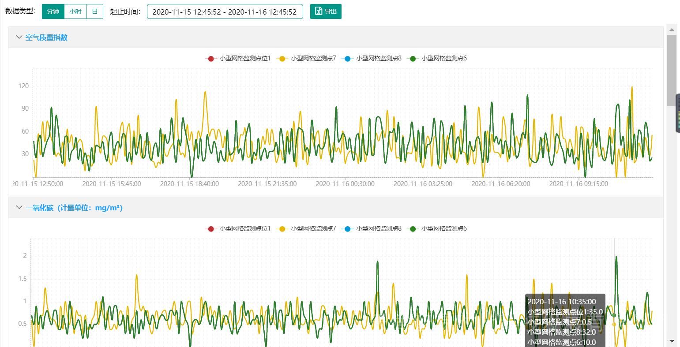Collapse the 空气质量指数 section chevron
680x347 pixels.
[x=19, y=37]
